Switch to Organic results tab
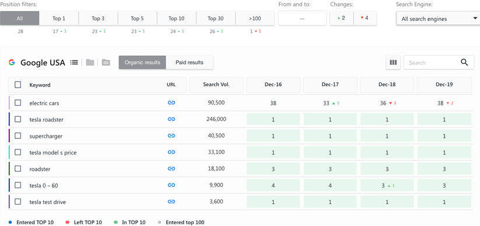Viewport: 480px width, 226px height. [142, 62]
